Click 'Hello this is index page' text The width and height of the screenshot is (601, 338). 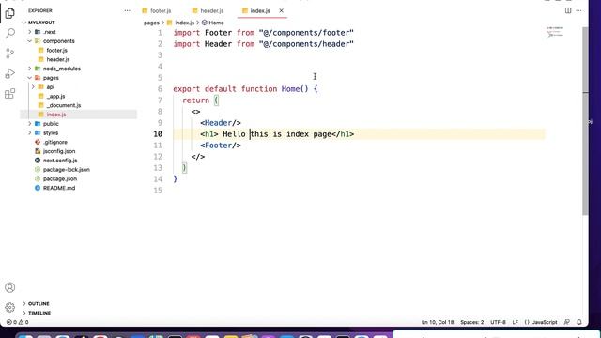[x=277, y=134]
